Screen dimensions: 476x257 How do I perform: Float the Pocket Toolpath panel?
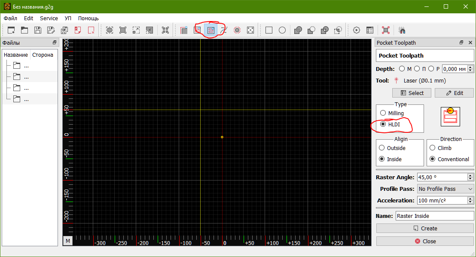[461, 43]
